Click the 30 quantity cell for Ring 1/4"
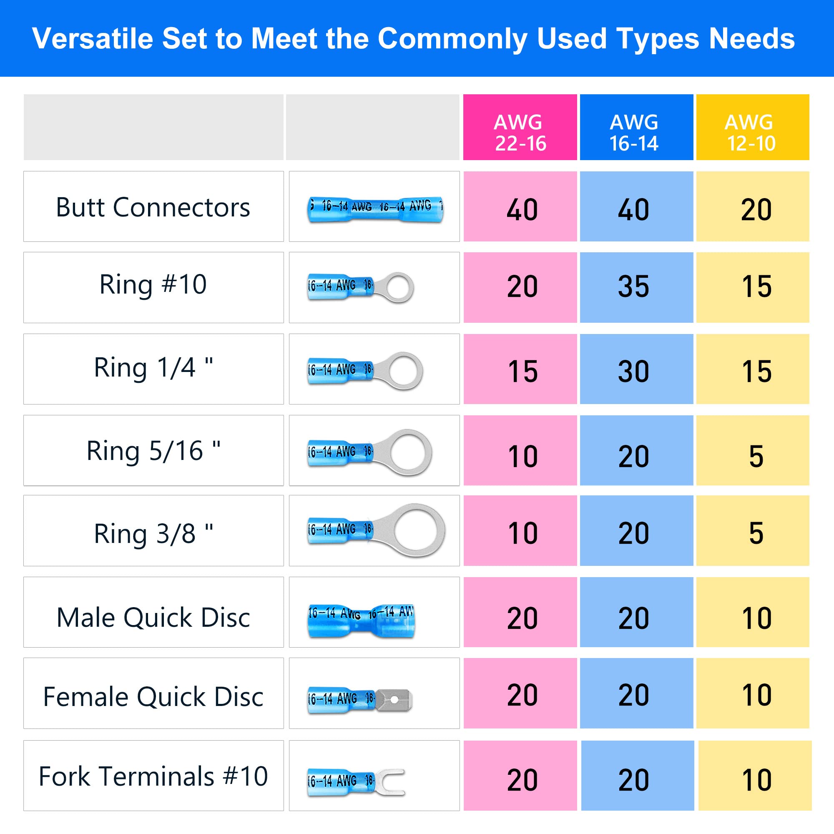 [x=636, y=370]
